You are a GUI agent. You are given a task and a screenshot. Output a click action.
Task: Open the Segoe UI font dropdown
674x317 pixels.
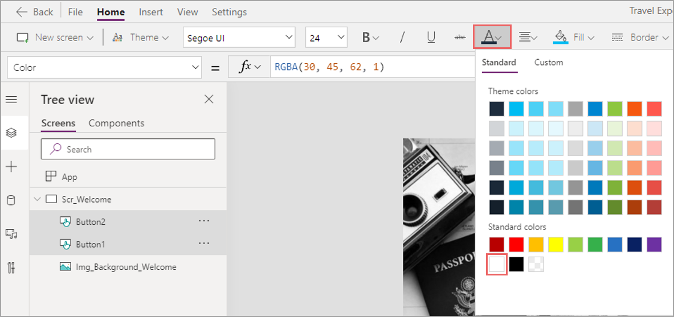pyautogui.click(x=239, y=38)
